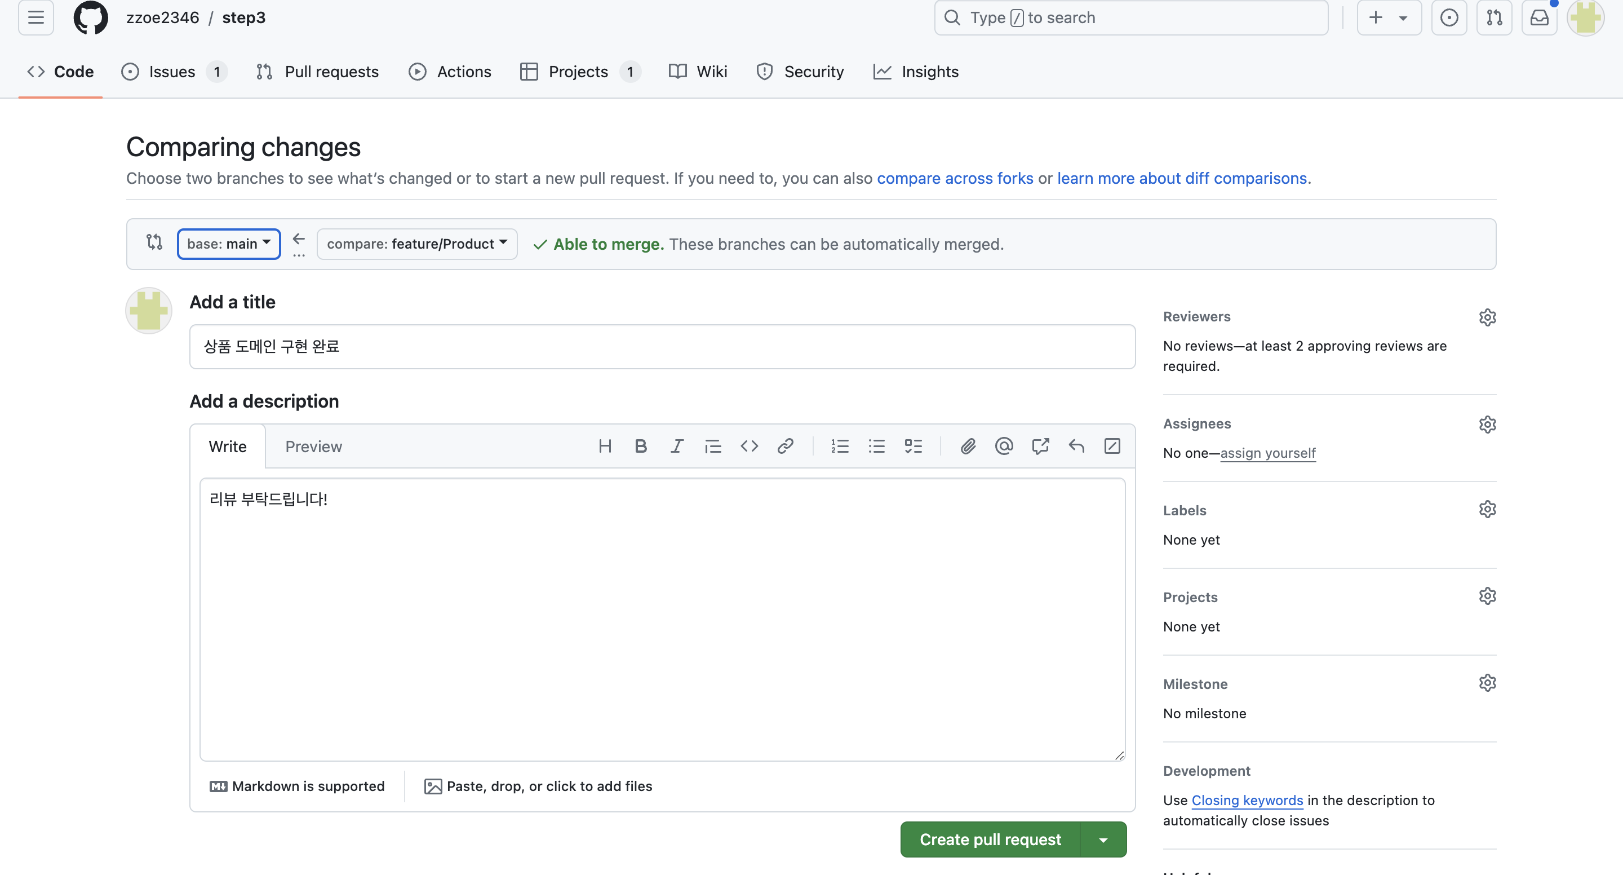Viewport: 1623px width, 875px height.
Task: Open the Reviewers gear settings
Action: point(1487,317)
